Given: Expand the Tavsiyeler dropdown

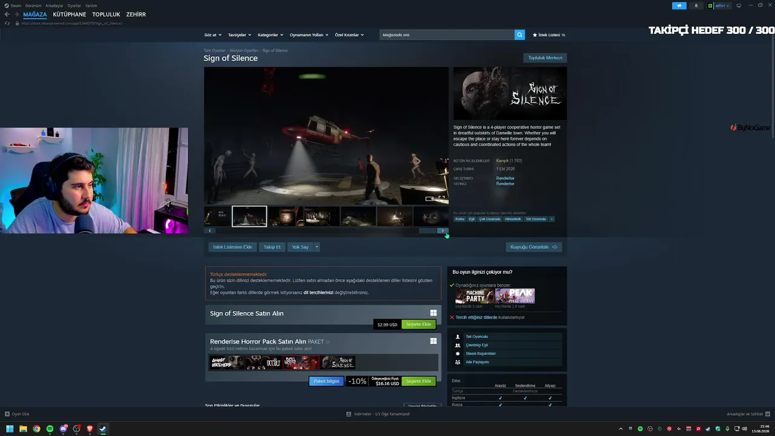Looking at the screenshot, I should pyautogui.click(x=240, y=35).
